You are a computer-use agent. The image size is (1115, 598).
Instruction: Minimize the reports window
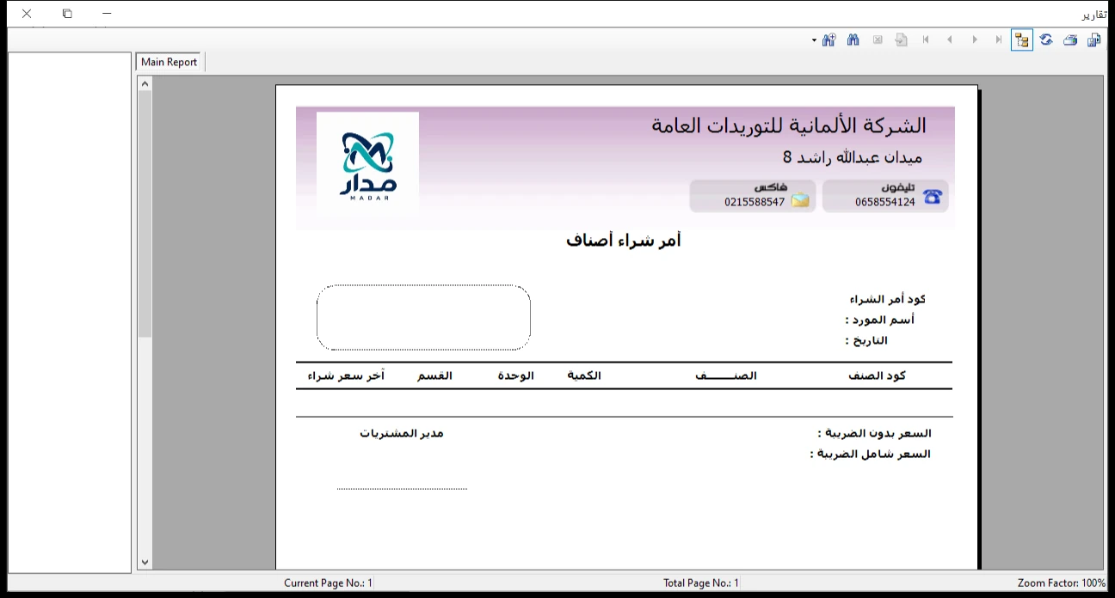pyautogui.click(x=107, y=14)
